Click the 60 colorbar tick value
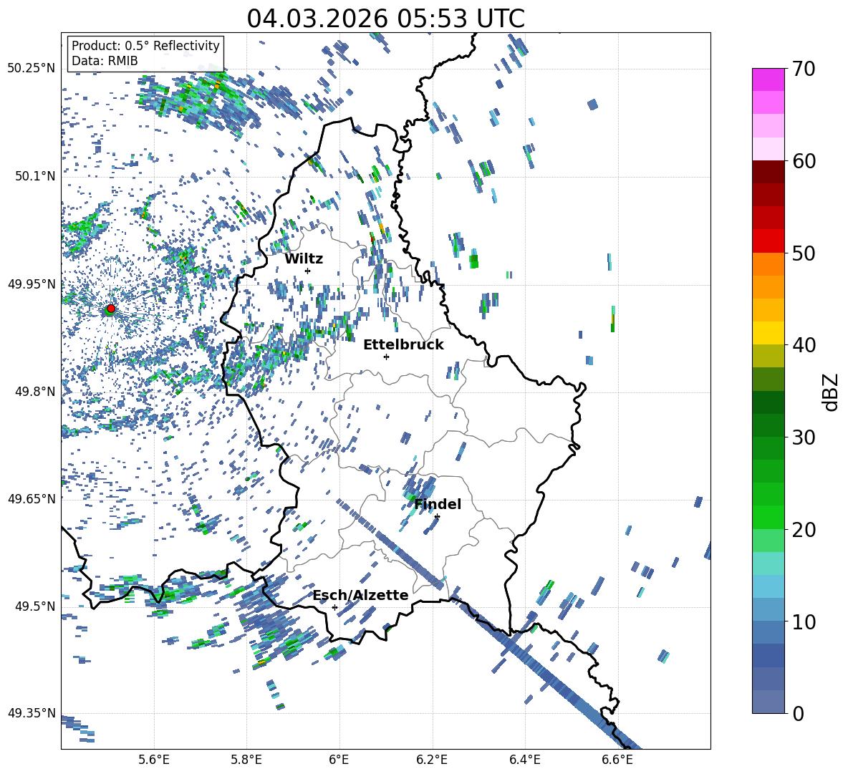The image size is (848, 774). [x=803, y=161]
